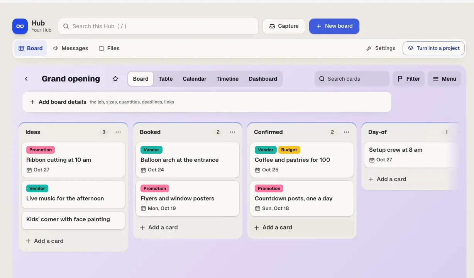The height and width of the screenshot is (278, 474).
Task: Click the calendar icon beside Oct 24
Action: 143,170
